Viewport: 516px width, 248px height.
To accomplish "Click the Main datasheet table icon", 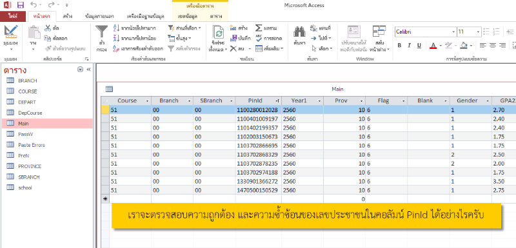I will 109,89.
